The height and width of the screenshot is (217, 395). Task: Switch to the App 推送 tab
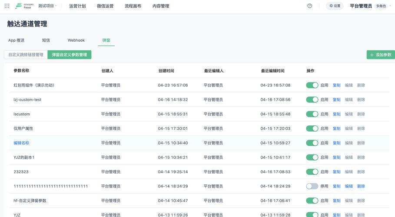pyautogui.click(x=17, y=40)
